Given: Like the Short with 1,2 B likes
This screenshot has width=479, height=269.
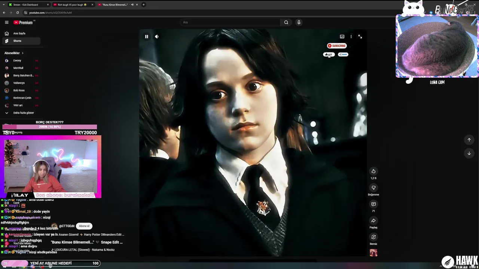Looking at the screenshot, I should [373, 171].
